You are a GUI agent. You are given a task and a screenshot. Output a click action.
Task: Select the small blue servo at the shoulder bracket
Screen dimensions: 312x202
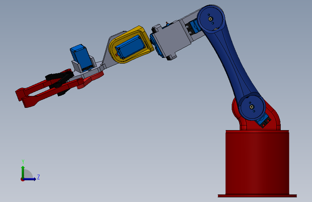coord(263,121)
